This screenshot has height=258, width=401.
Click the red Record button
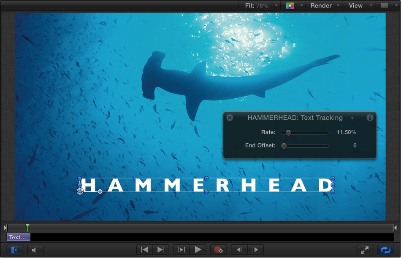pos(218,250)
